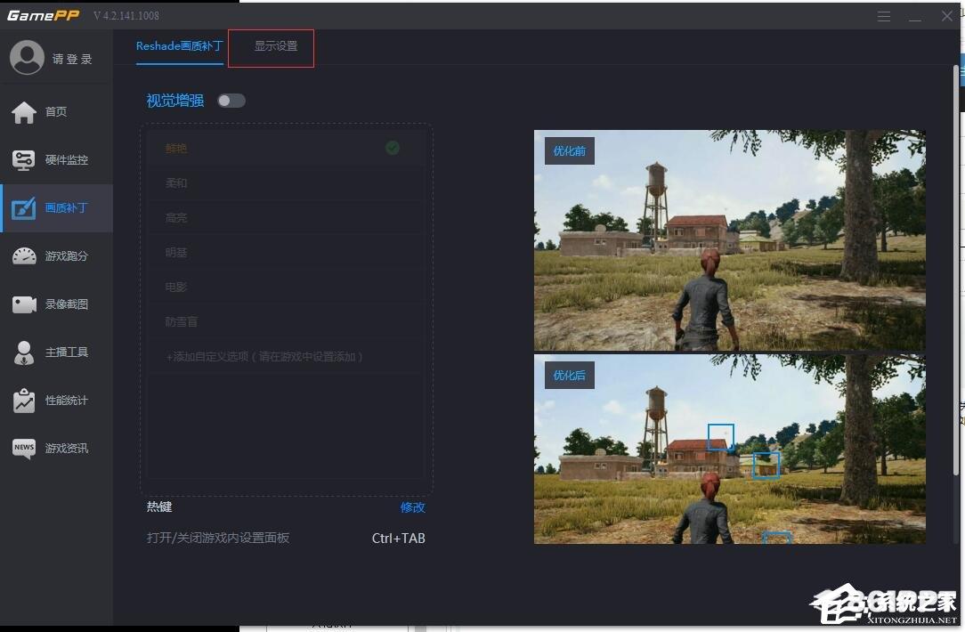
Task: Open 主播工具 streamer tools section
Action: [56, 352]
